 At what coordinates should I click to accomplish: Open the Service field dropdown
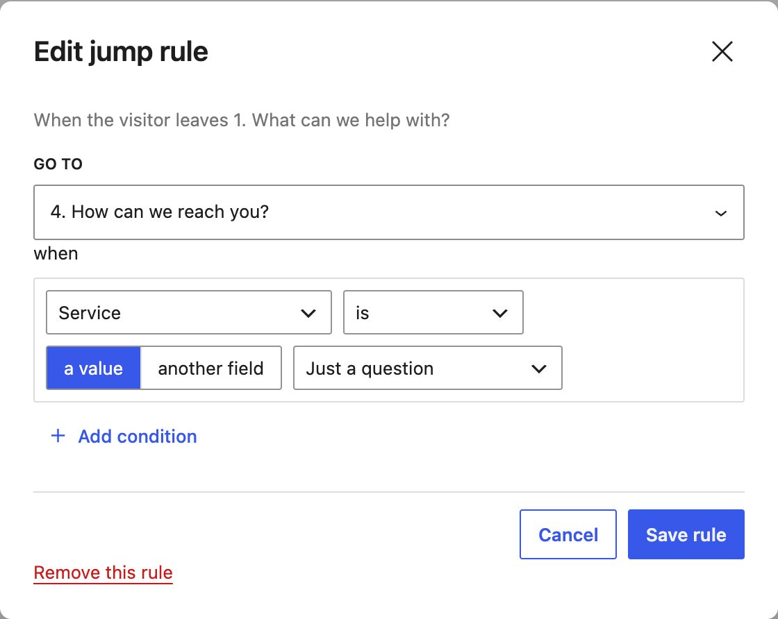188,312
